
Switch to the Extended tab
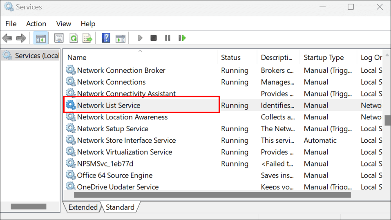click(x=83, y=207)
